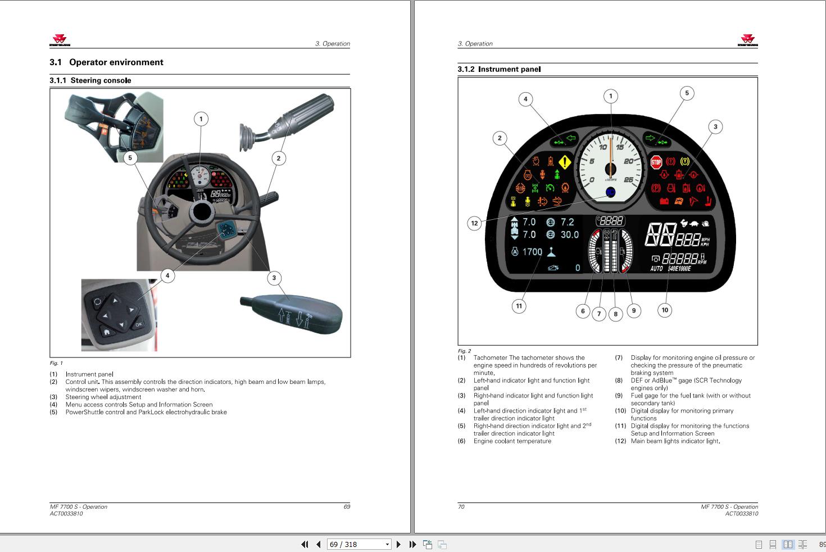Screen dimensions: 826x552
Task: Click the Massey Ferguson logo on page 70
Action: pos(747,40)
